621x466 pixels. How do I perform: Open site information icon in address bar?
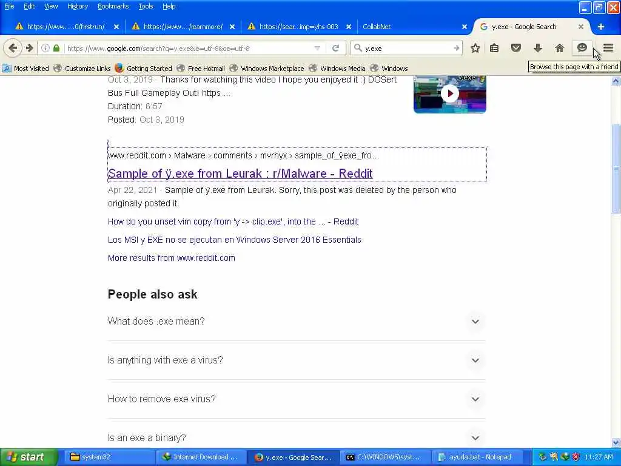[x=45, y=49]
